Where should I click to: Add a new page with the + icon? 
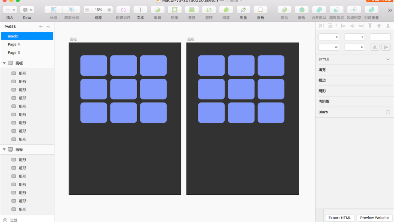(x=41, y=27)
